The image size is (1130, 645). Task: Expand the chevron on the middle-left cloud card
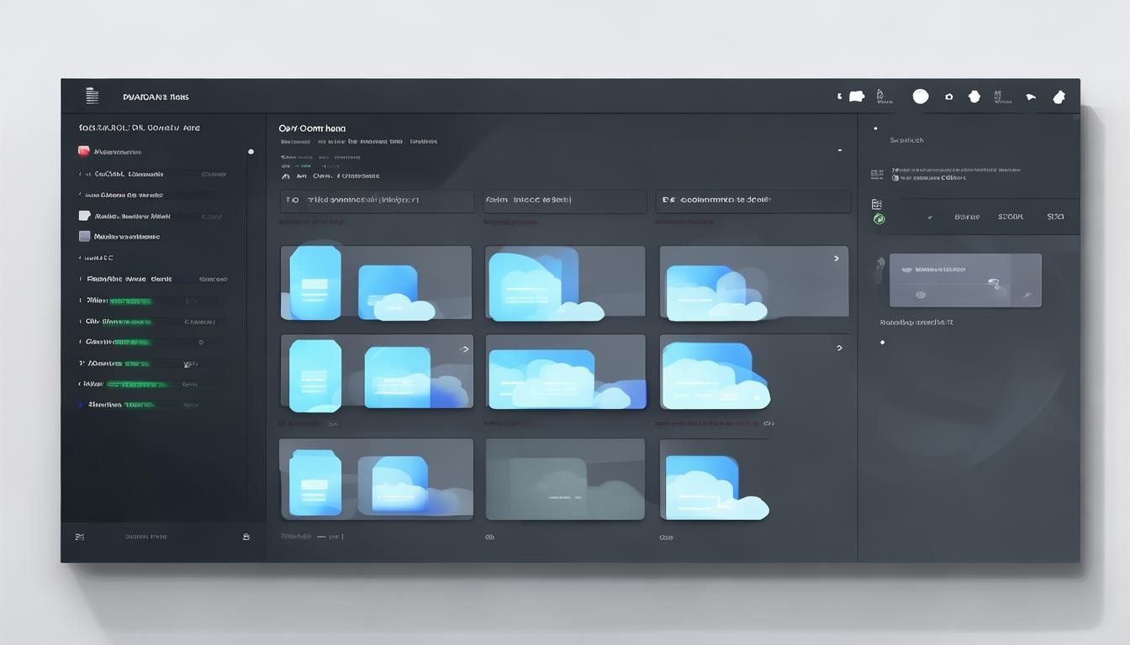click(464, 349)
